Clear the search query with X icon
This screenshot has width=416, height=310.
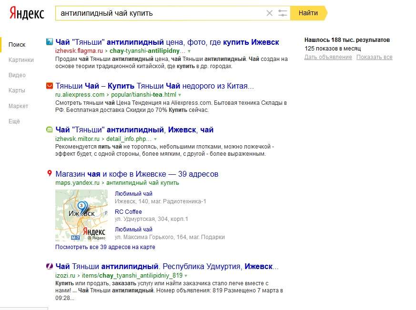click(269, 13)
